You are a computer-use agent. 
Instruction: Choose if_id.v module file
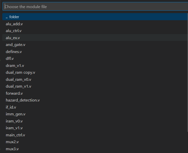(x=95, y=107)
